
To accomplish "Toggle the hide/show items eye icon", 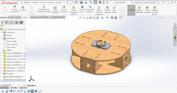I will pyautogui.click(x=107, y=18).
